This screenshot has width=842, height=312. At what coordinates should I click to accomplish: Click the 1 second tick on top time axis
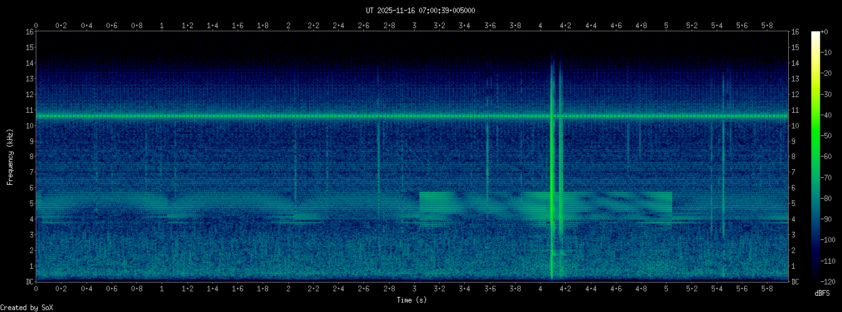click(162, 26)
